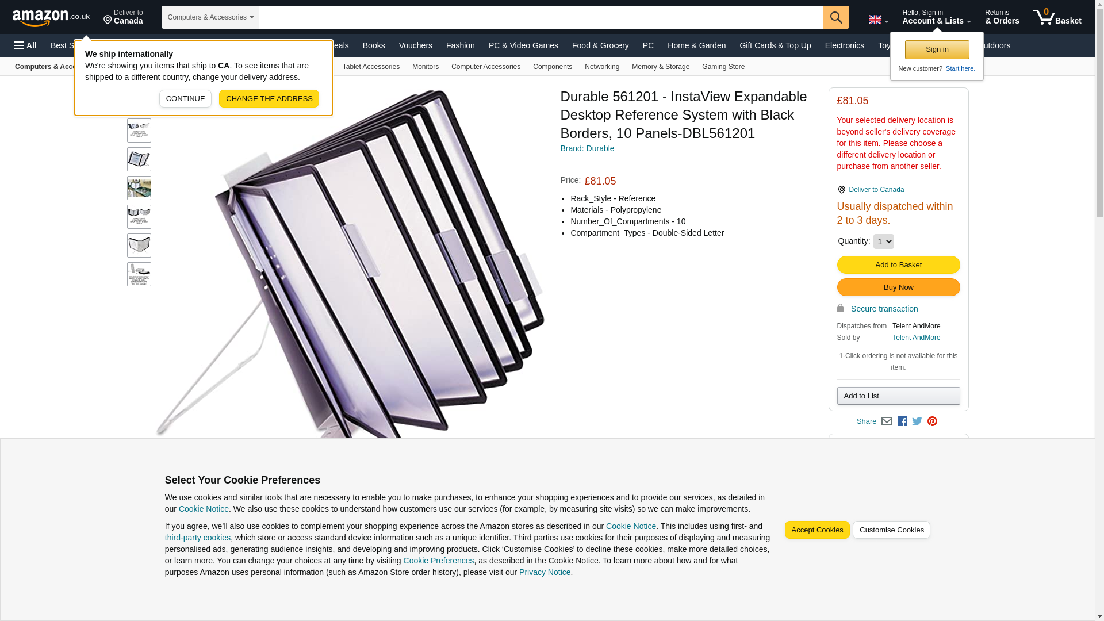Screen dimensions: 1104x621
Task: Go to Fashion in the nav bar
Action: pyautogui.click(x=461, y=45)
